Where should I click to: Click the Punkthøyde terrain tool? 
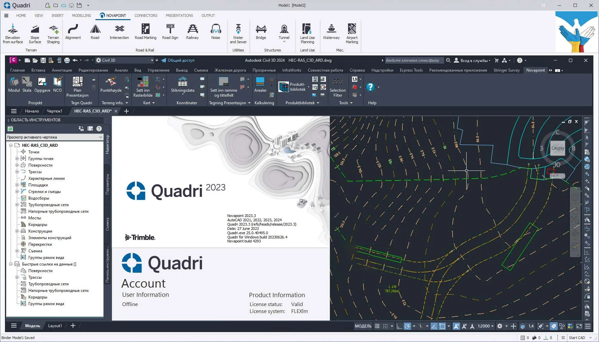point(111,85)
